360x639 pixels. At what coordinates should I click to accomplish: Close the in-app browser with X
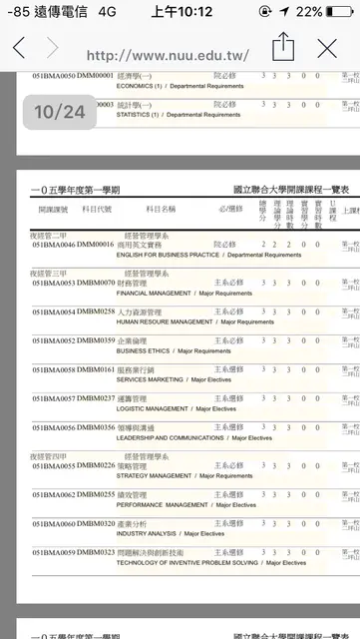click(x=327, y=49)
